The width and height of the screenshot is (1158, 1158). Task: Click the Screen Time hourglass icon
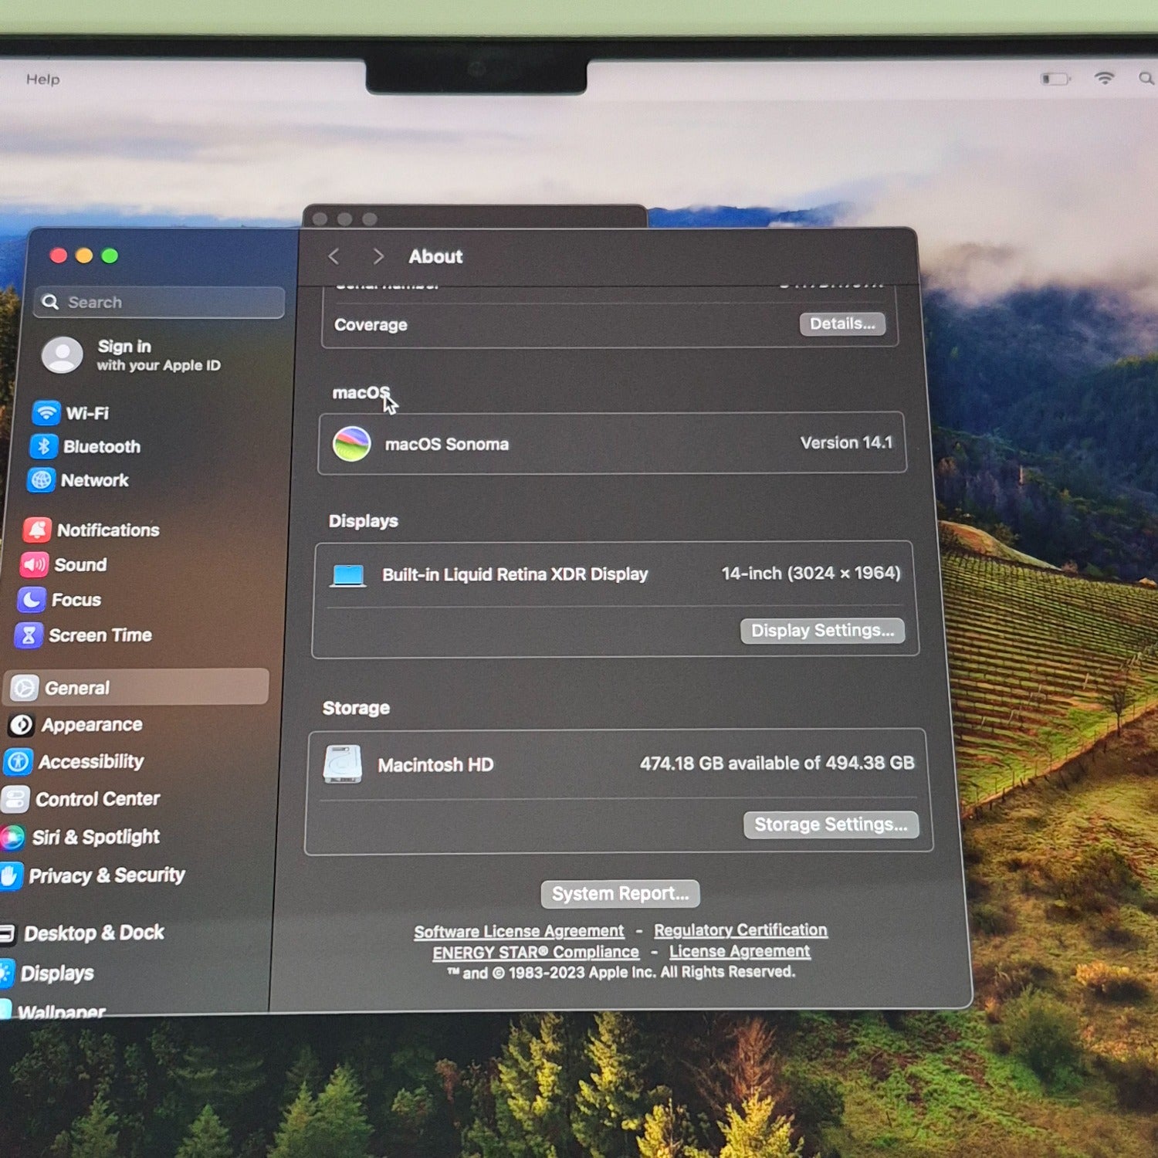28,635
